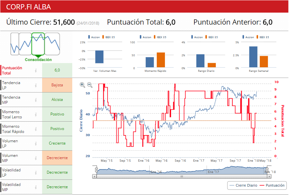Open info icon beside Momento Total Lento
This screenshot has height=195, width=289.
click(x=36, y=114)
